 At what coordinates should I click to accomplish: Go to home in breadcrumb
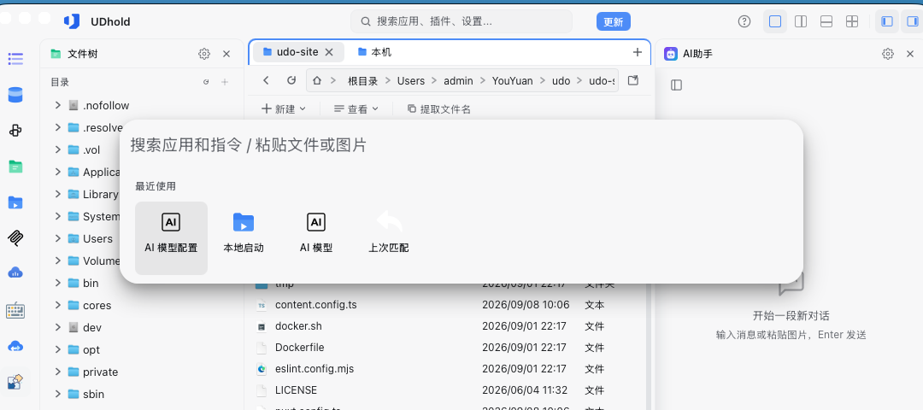coord(317,80)
